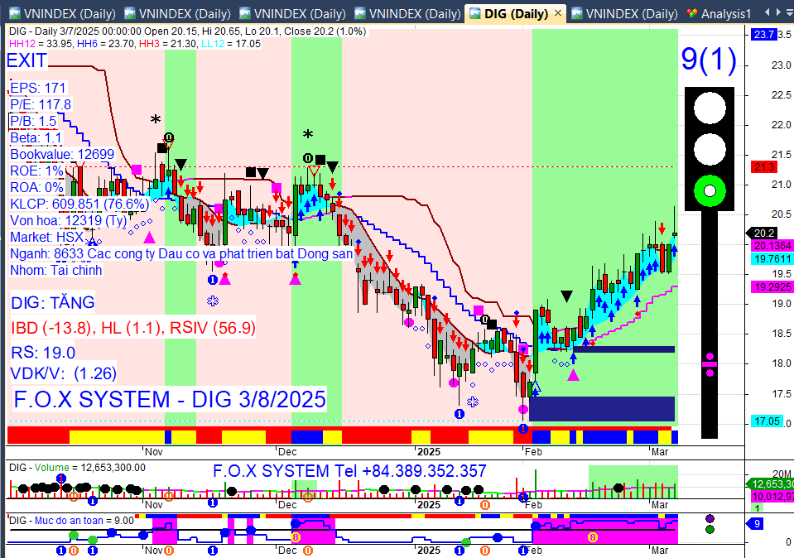The height and width of the screenshot is (558, 794).
Task: Click the Bookvalue: 12699 text
Action: click(62, 155)
